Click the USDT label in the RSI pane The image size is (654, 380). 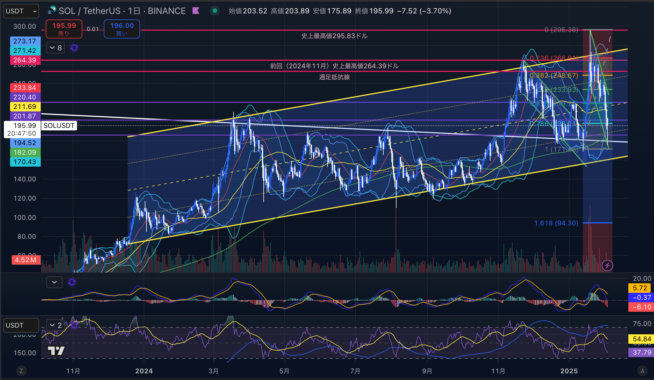[x=21, y=325]
